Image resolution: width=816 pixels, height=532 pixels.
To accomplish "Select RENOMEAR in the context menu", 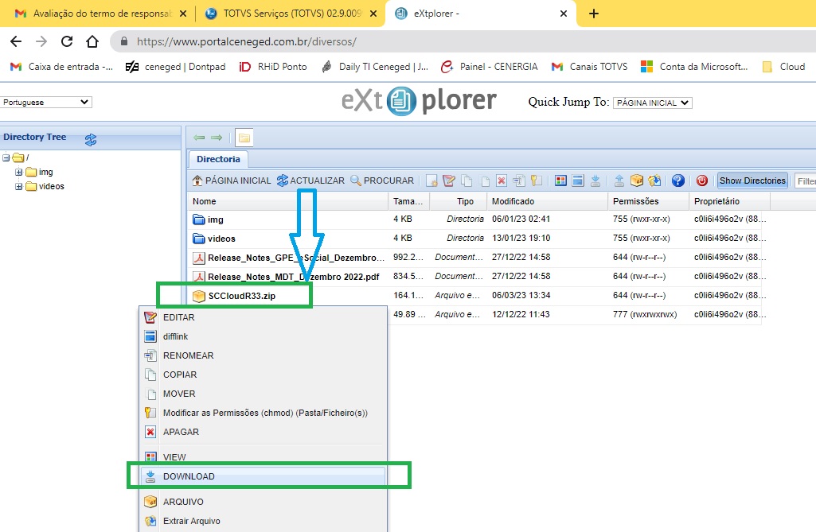I will coord(188,355).
